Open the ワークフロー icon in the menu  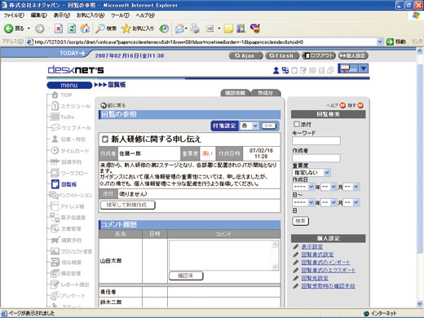click(x=55, y=173)
